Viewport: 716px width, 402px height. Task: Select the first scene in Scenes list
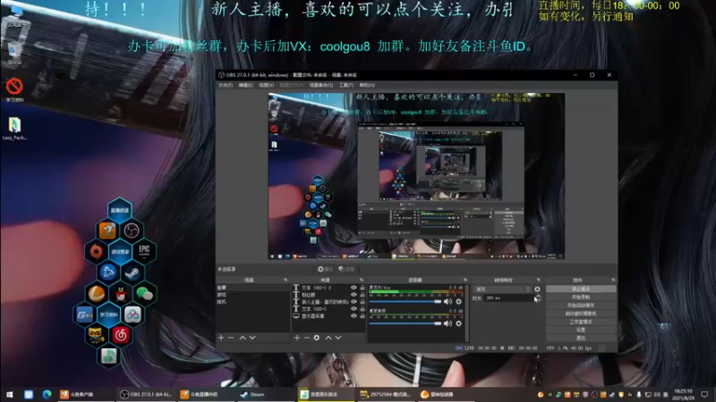click(x=252, y=288)
